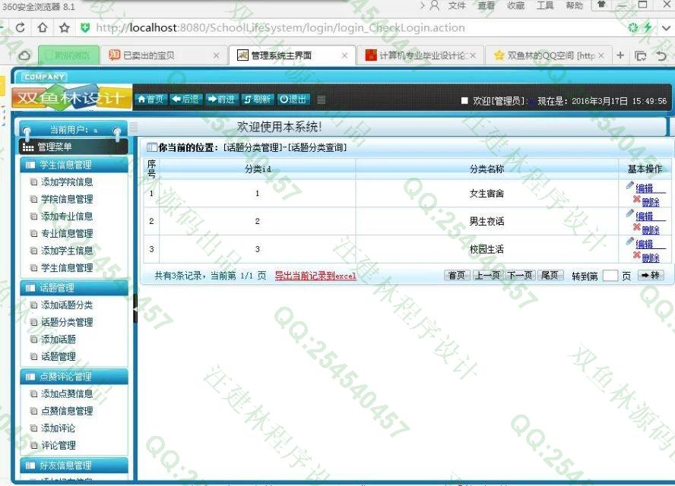Open 专业信息管理 in sidebar
Screen dimensions: 675x486
tap(67, 234)
